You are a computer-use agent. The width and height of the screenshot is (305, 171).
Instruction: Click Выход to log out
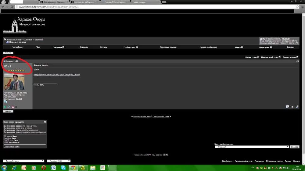pyautogui.click(x=290, y=47)
